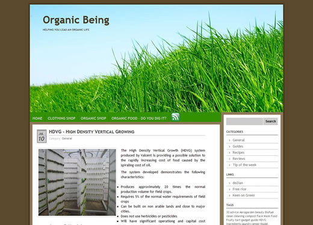This screenshot has height=225, width=313.
Task: Click the cleaning tag
Action: pos(239,216)
